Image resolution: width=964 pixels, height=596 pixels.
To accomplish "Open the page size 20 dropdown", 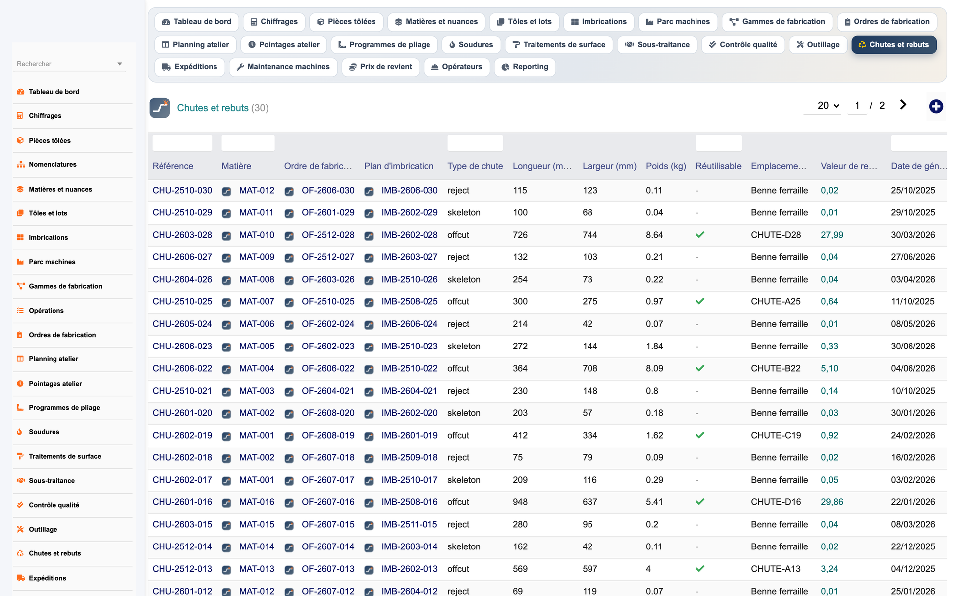I will click(822, 106).
